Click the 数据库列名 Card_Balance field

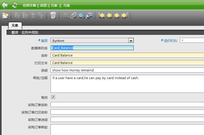tap(92, 48)
